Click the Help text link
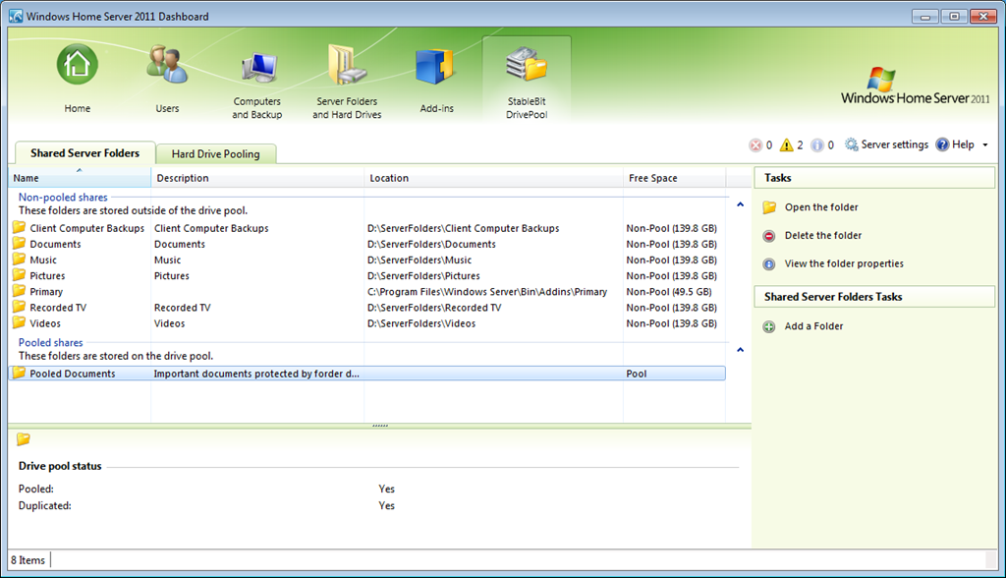Image resolution: width=1006 pixels, height=578 pixels. pyautogui.click(x=963, y=144)
